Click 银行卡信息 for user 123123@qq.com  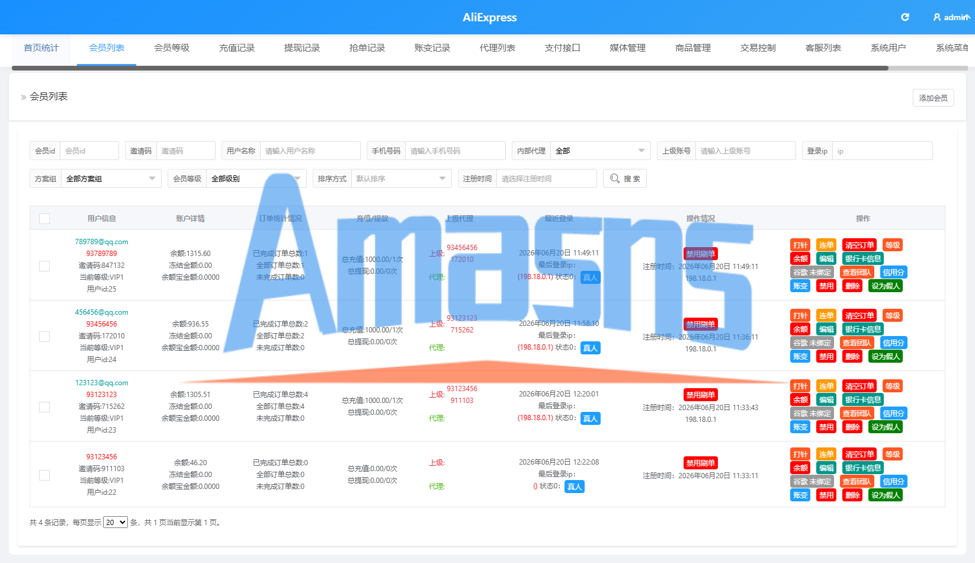(x=863, y=400)
